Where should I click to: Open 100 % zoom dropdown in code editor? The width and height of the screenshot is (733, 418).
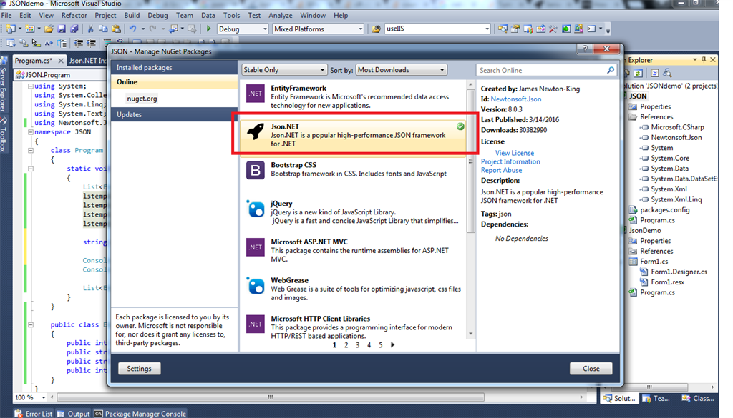pos(44,397)
